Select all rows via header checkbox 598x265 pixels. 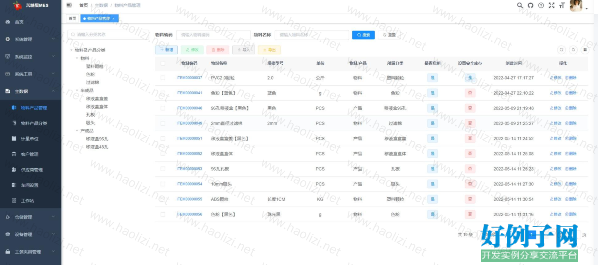(163, 63)
